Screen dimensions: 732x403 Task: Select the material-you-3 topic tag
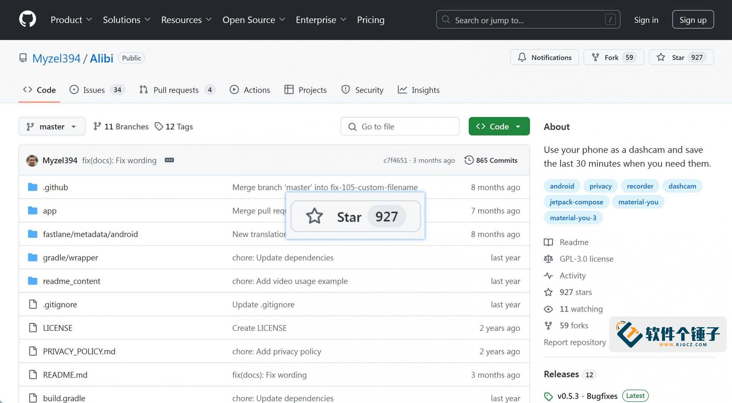coord(573,218)
